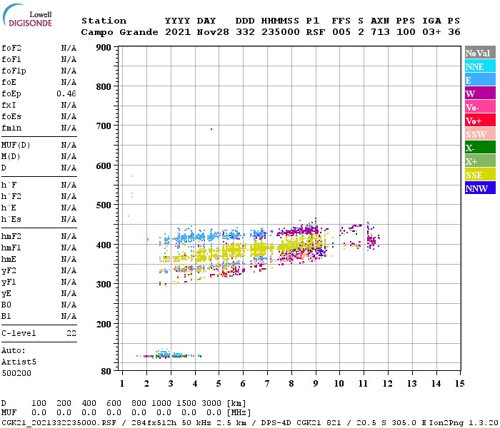
Task: Click the E-layer echo trace near 100 km
Action: coord(169,355)
